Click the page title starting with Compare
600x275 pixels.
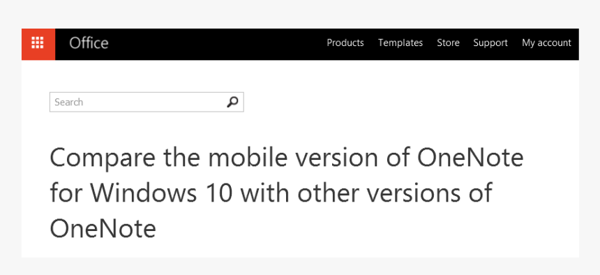click(x=287, y=193)
